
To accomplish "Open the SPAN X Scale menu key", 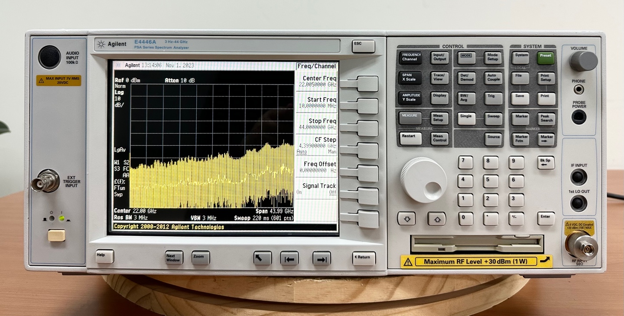I will 410,78.
